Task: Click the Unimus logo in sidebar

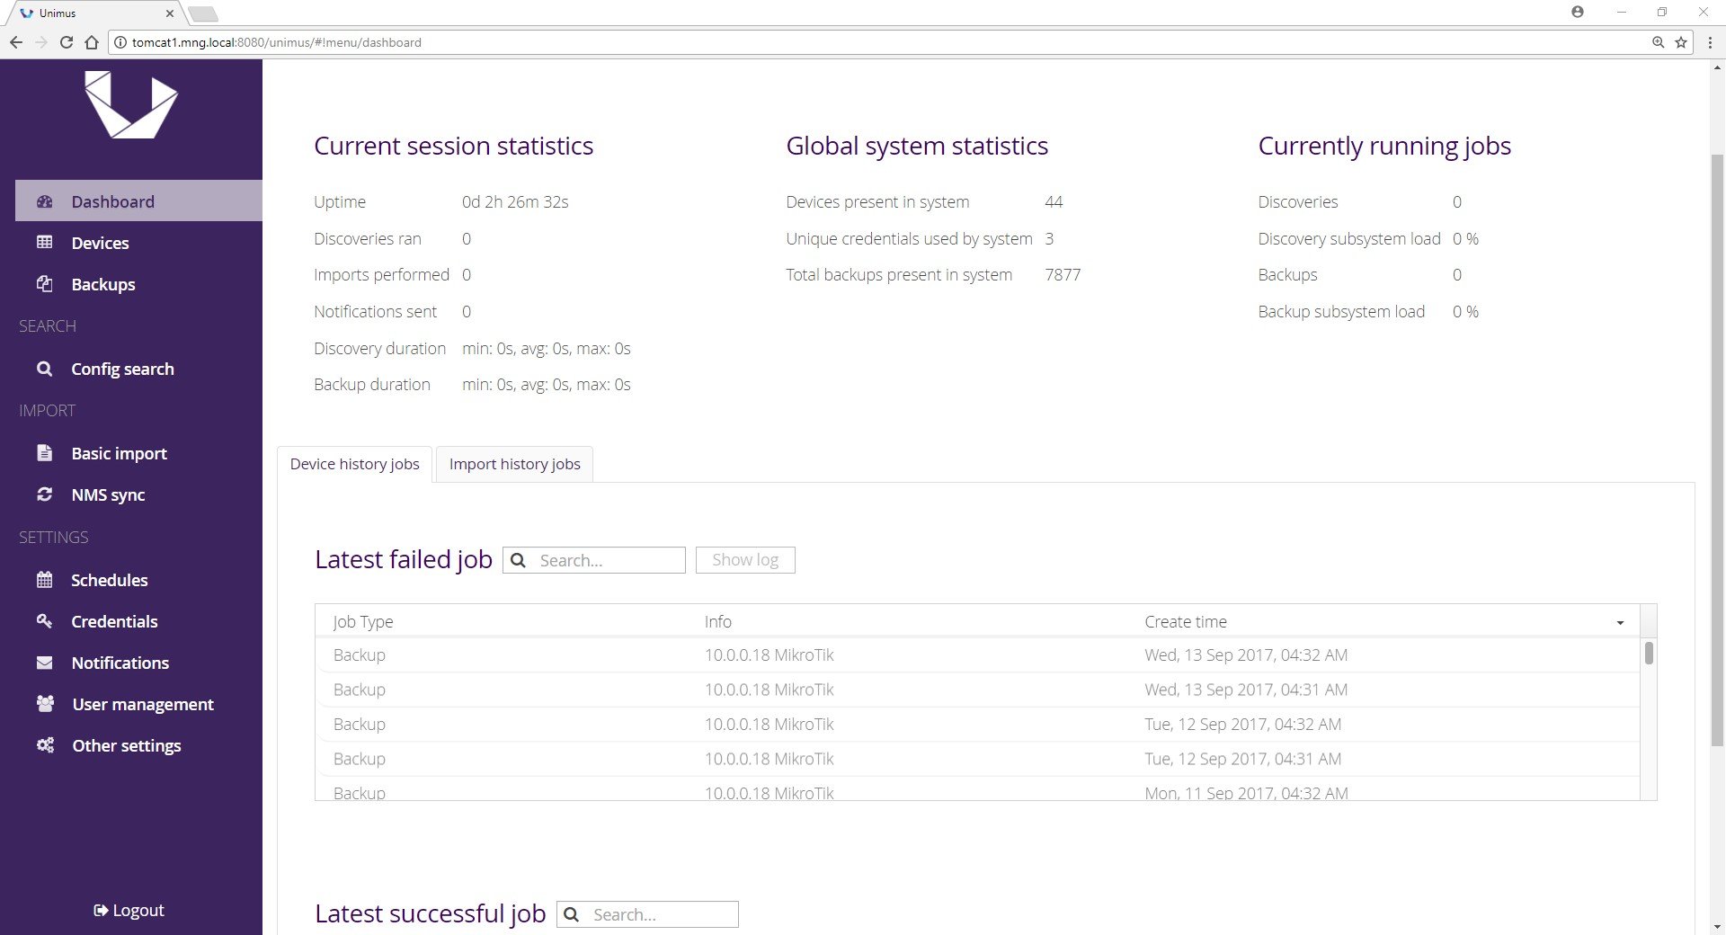Action: click(x=131, y=104)
